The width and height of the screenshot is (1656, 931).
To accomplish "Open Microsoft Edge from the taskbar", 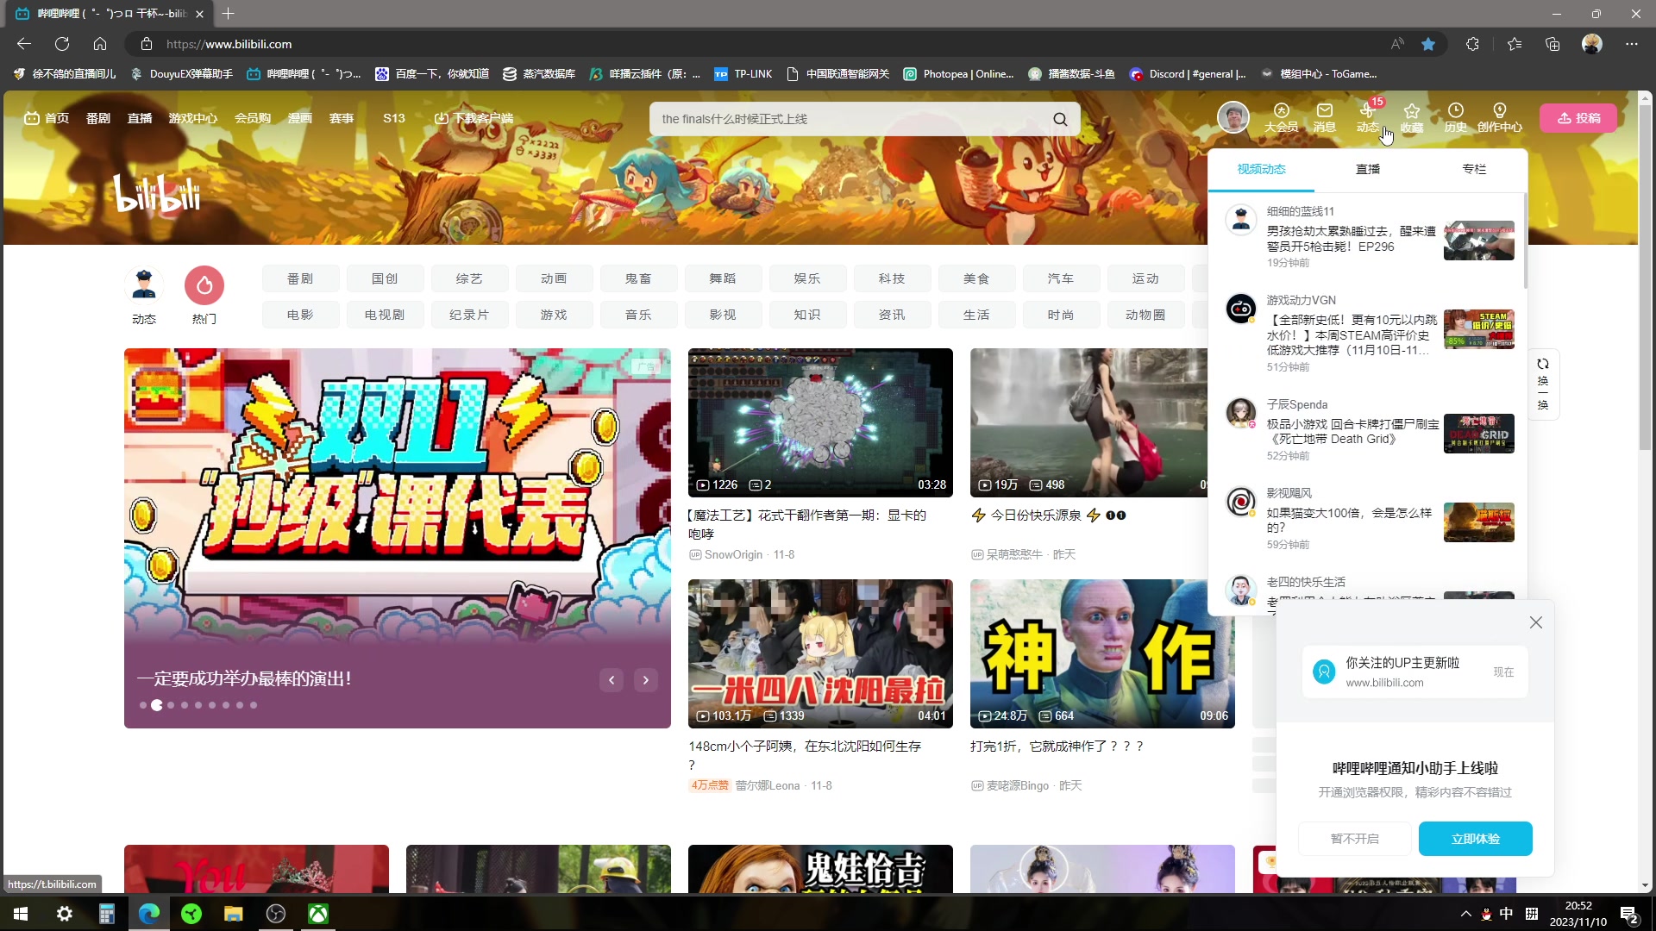I will (x=148, y=914).
